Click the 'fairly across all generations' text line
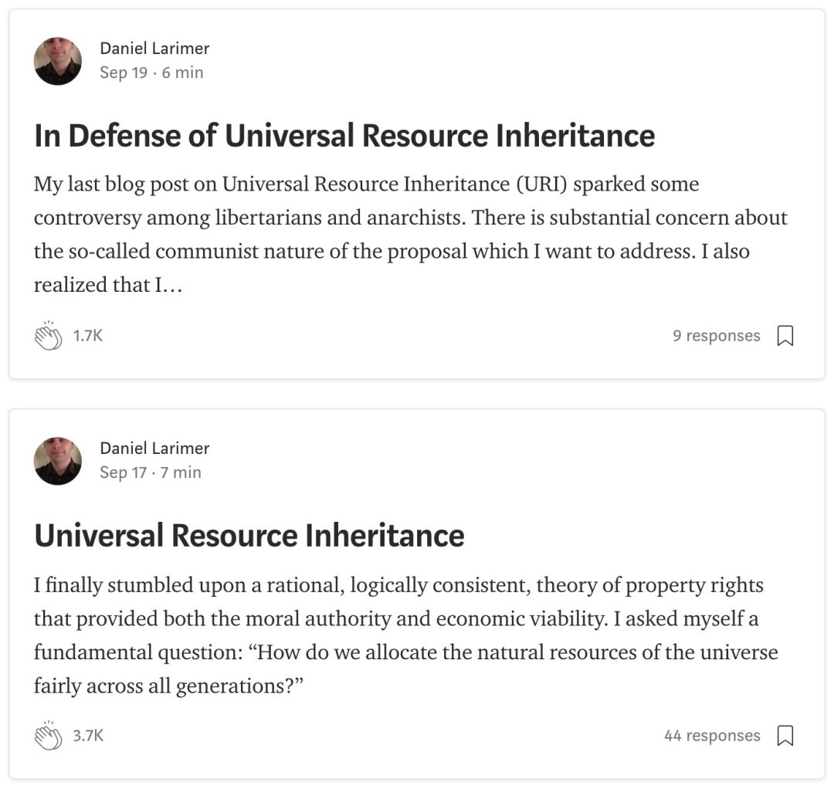834x789 pixels. click(168, 686)
